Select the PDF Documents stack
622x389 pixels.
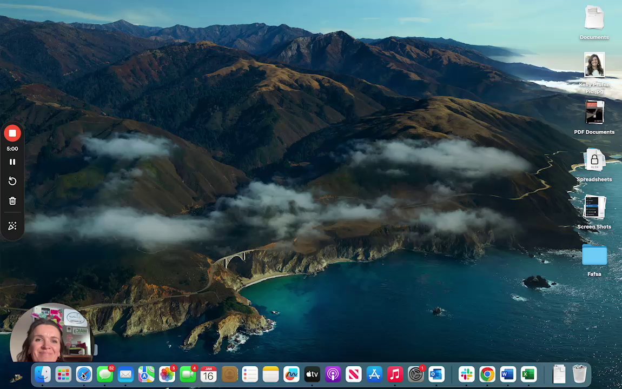click(x=594, y=117)
